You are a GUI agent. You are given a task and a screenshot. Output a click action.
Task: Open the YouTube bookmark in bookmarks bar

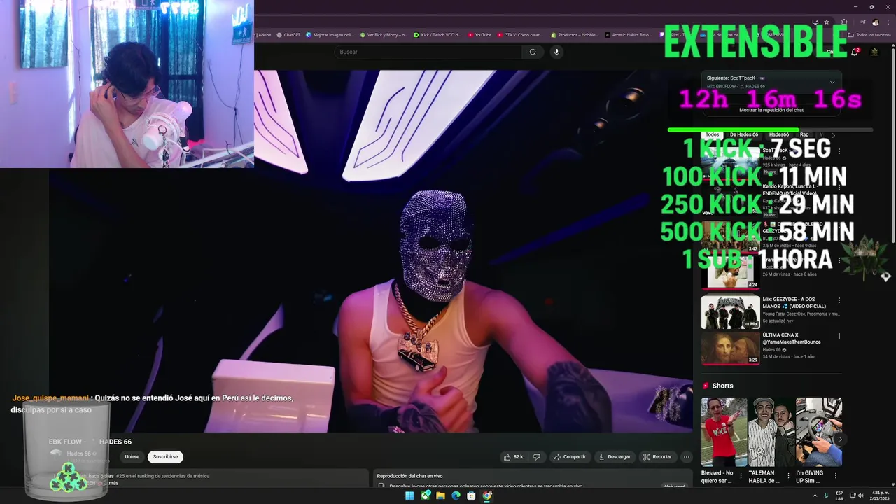(x=479, y=34)
